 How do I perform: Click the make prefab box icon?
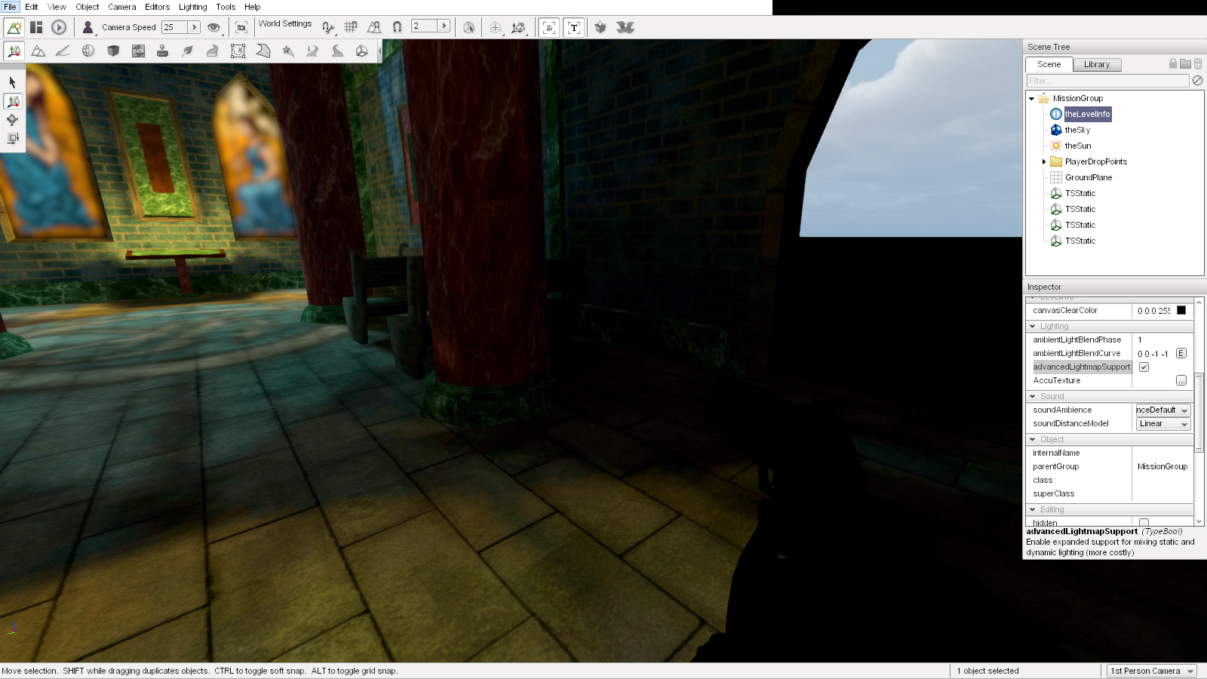click(600, 27)
